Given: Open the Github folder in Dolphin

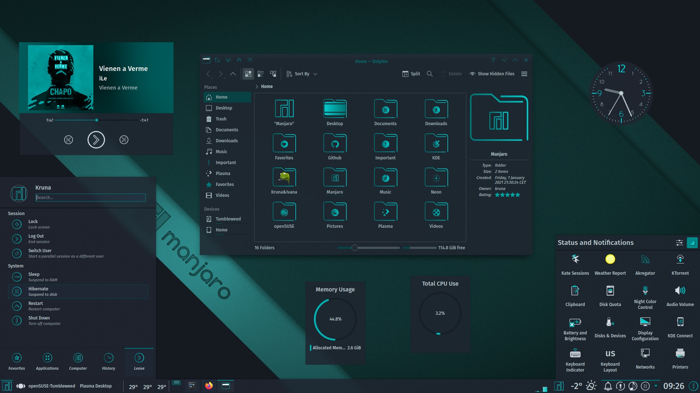Looking at the screenshot, I should click(x=335, y=147).
